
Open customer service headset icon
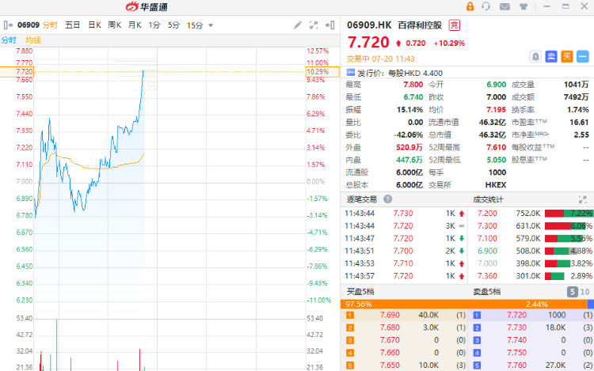[485, 6]
